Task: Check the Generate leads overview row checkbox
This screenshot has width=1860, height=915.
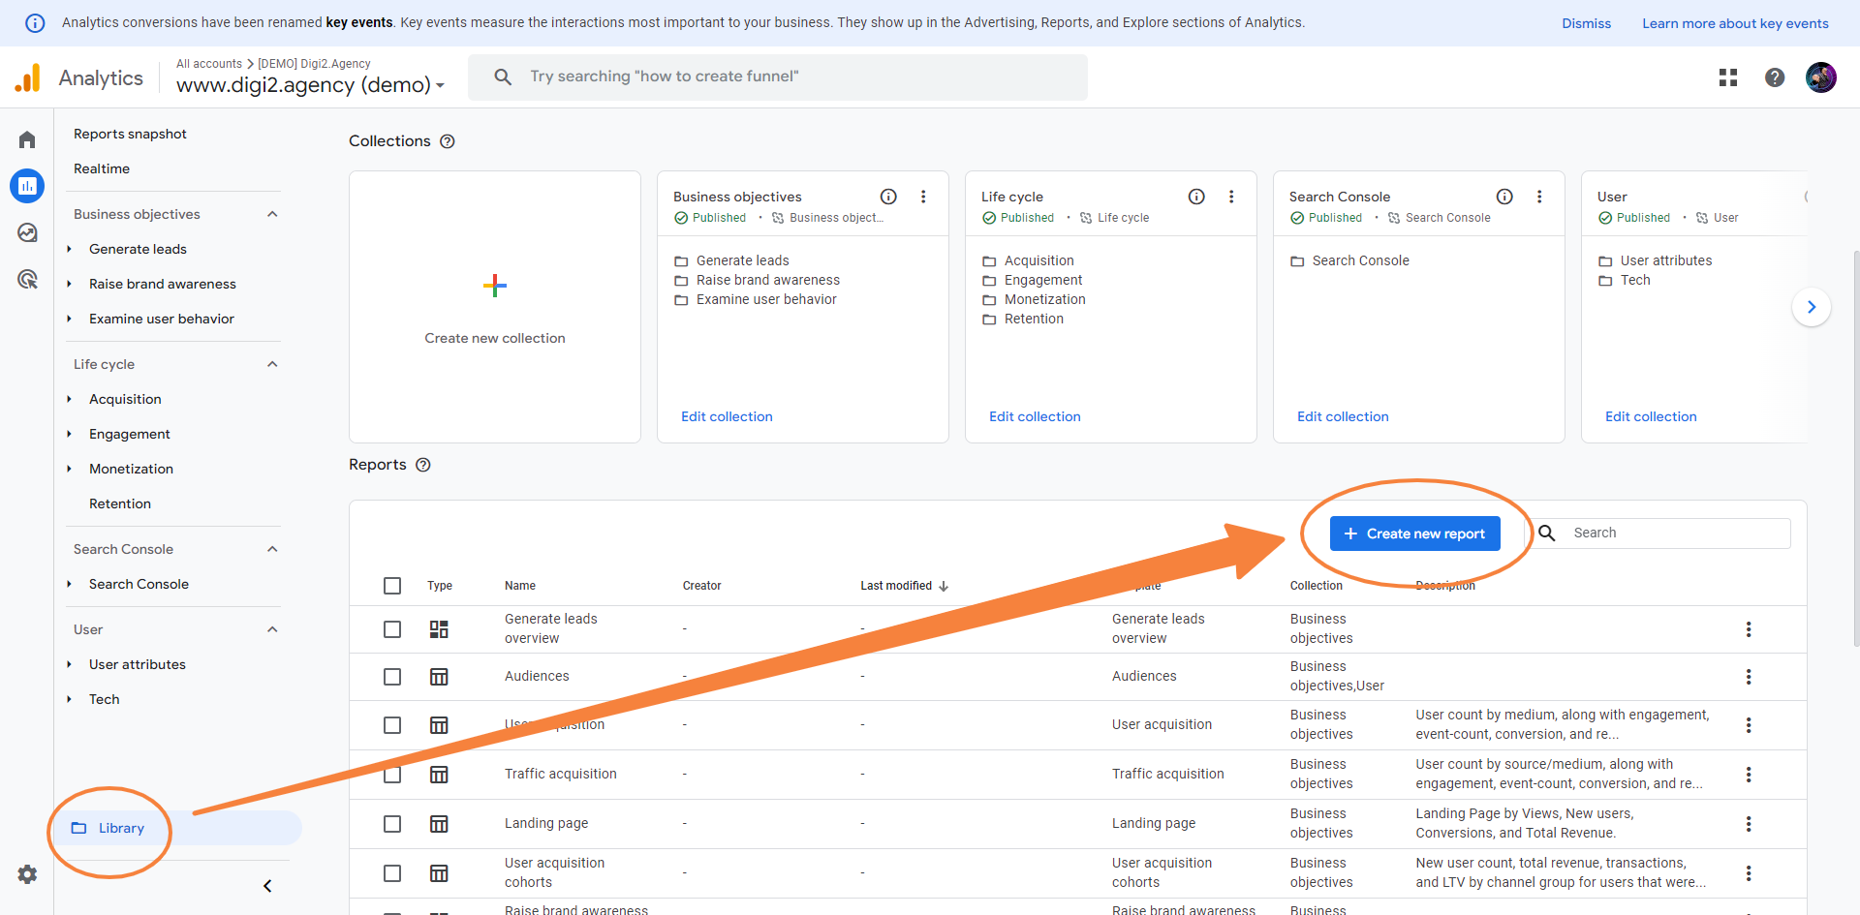Action: point(392,629)
